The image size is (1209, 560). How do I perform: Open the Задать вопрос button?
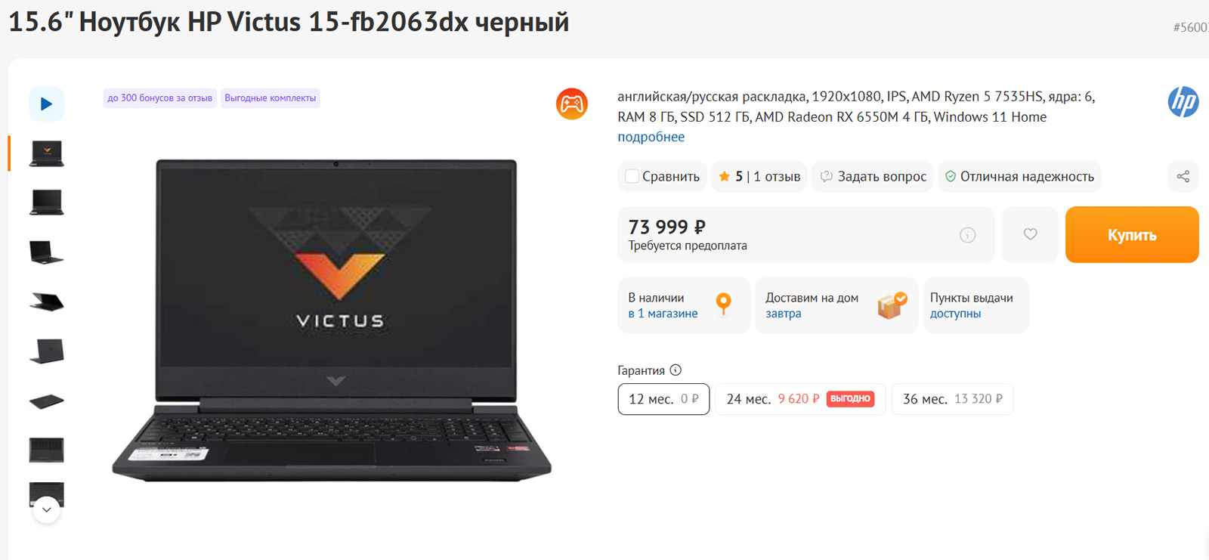(873, 176)
